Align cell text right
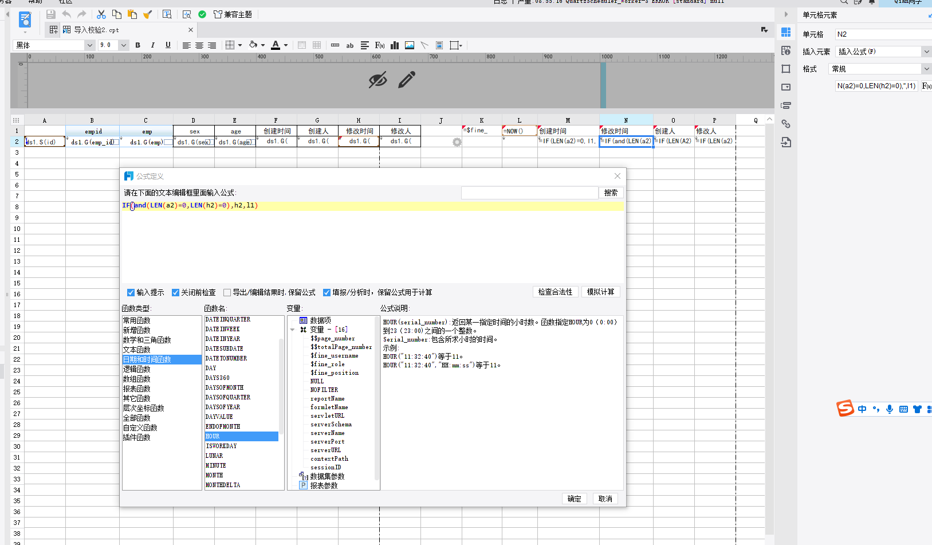 pos(212,45)
